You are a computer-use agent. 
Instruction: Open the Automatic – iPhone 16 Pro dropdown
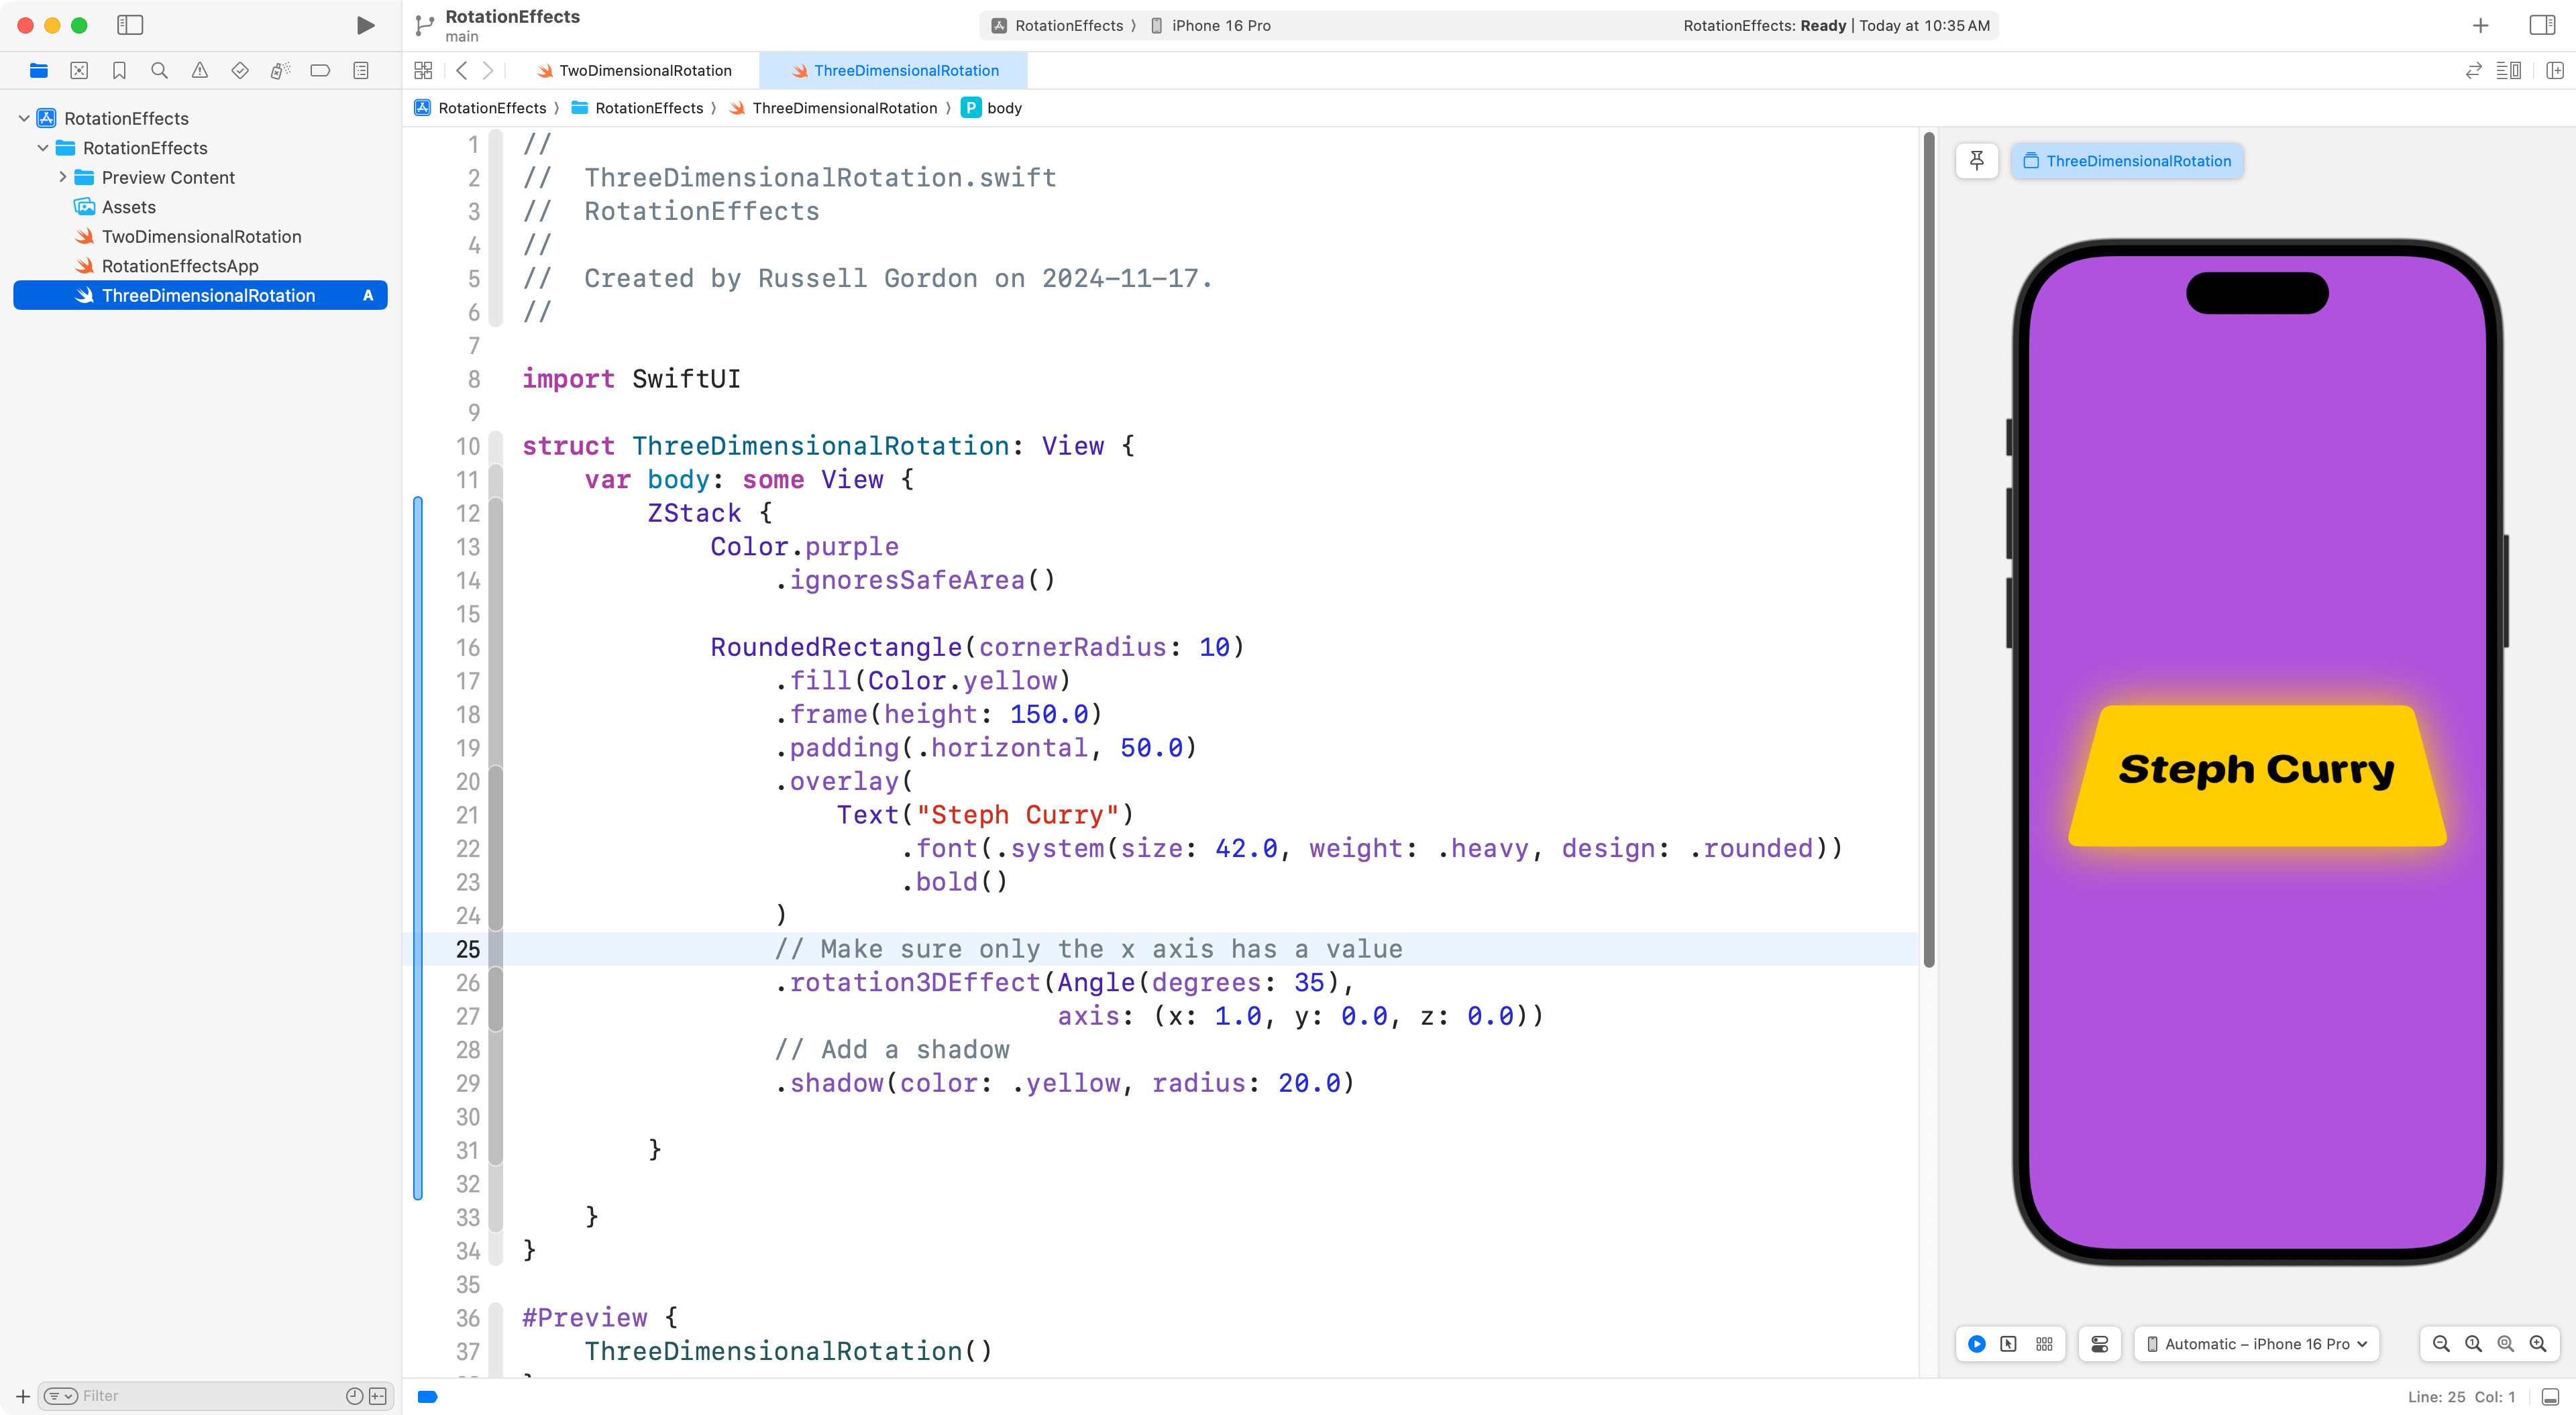point(2256,1344)
